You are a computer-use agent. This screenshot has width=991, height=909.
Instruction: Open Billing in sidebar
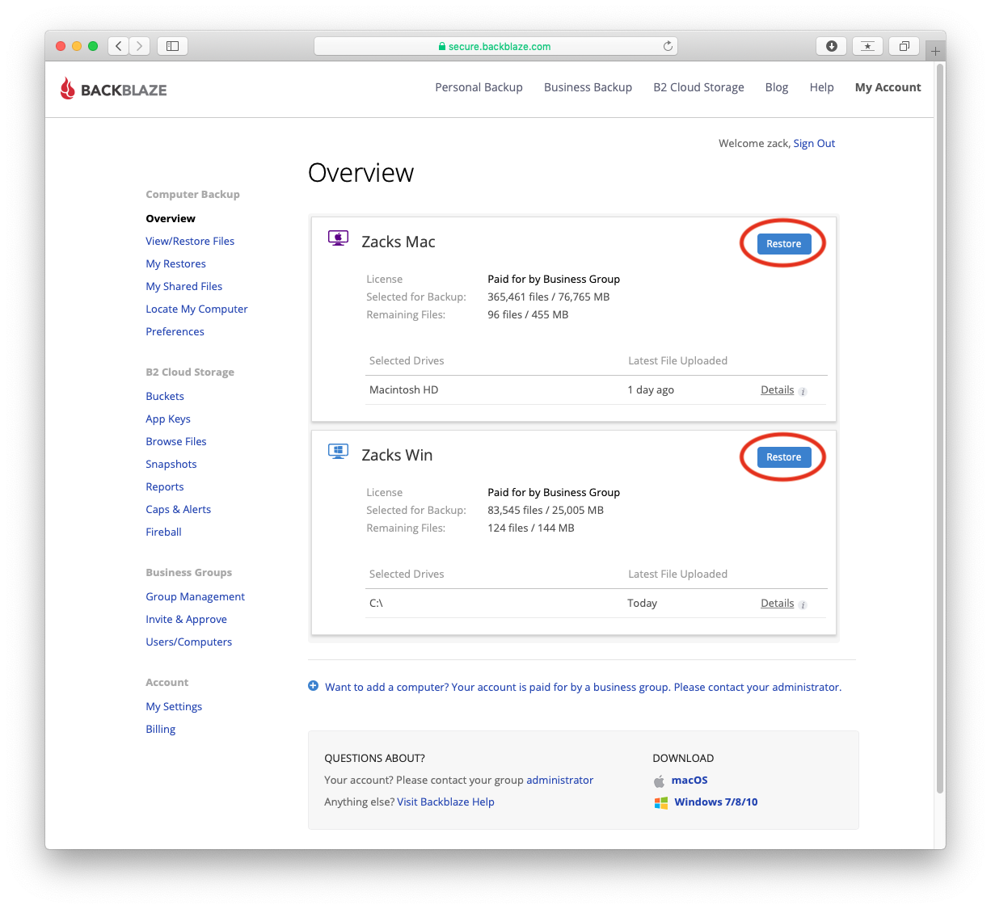(x=160, y=729)
